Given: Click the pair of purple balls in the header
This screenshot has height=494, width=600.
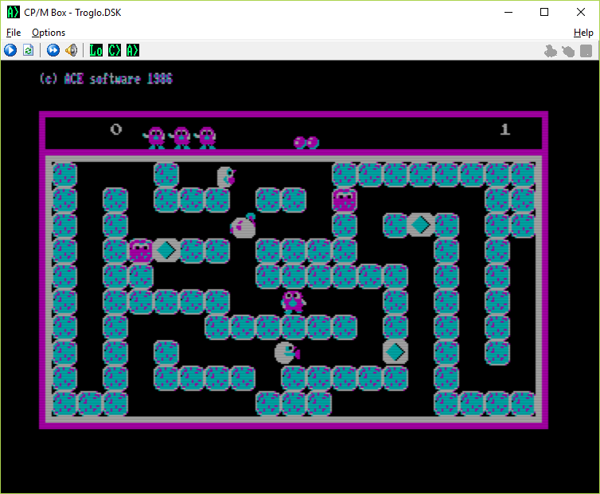Looking at the screenshot, I should [306, 142].
